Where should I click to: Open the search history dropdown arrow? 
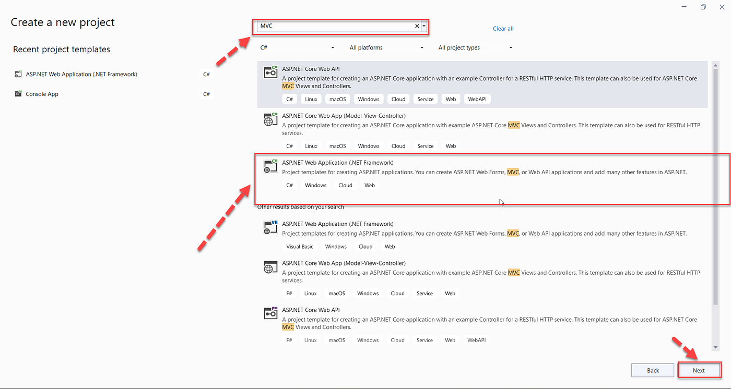click(423, 26)
